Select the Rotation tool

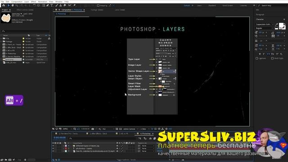click(x=35, y=5)
